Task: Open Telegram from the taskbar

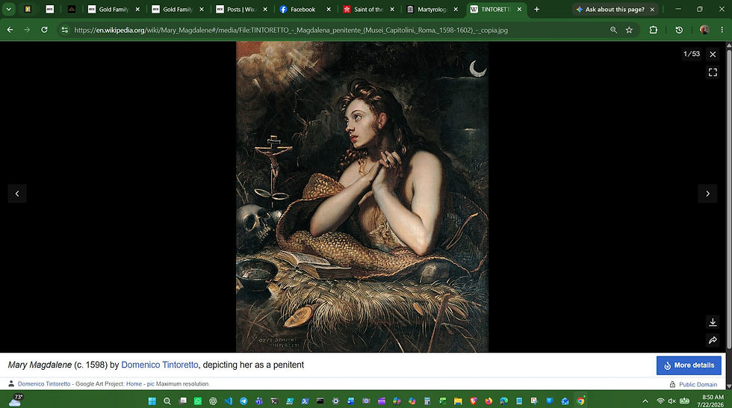Action: pos(244,401)
